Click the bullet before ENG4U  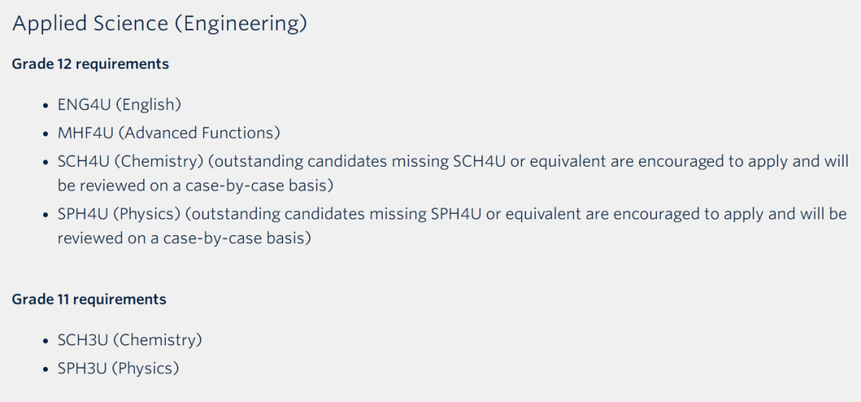(x=47, y=105)
